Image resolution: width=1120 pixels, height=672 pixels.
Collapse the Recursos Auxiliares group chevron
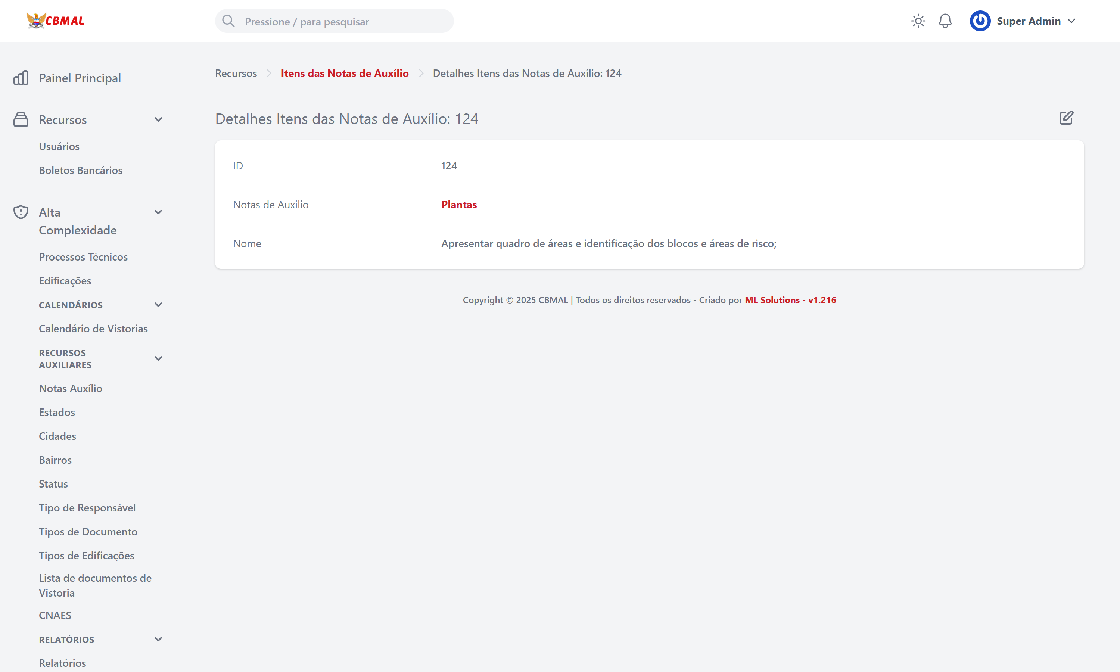point(158,359)
